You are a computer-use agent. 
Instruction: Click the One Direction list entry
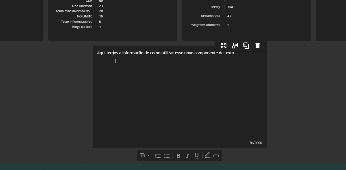tap(82, 6)
